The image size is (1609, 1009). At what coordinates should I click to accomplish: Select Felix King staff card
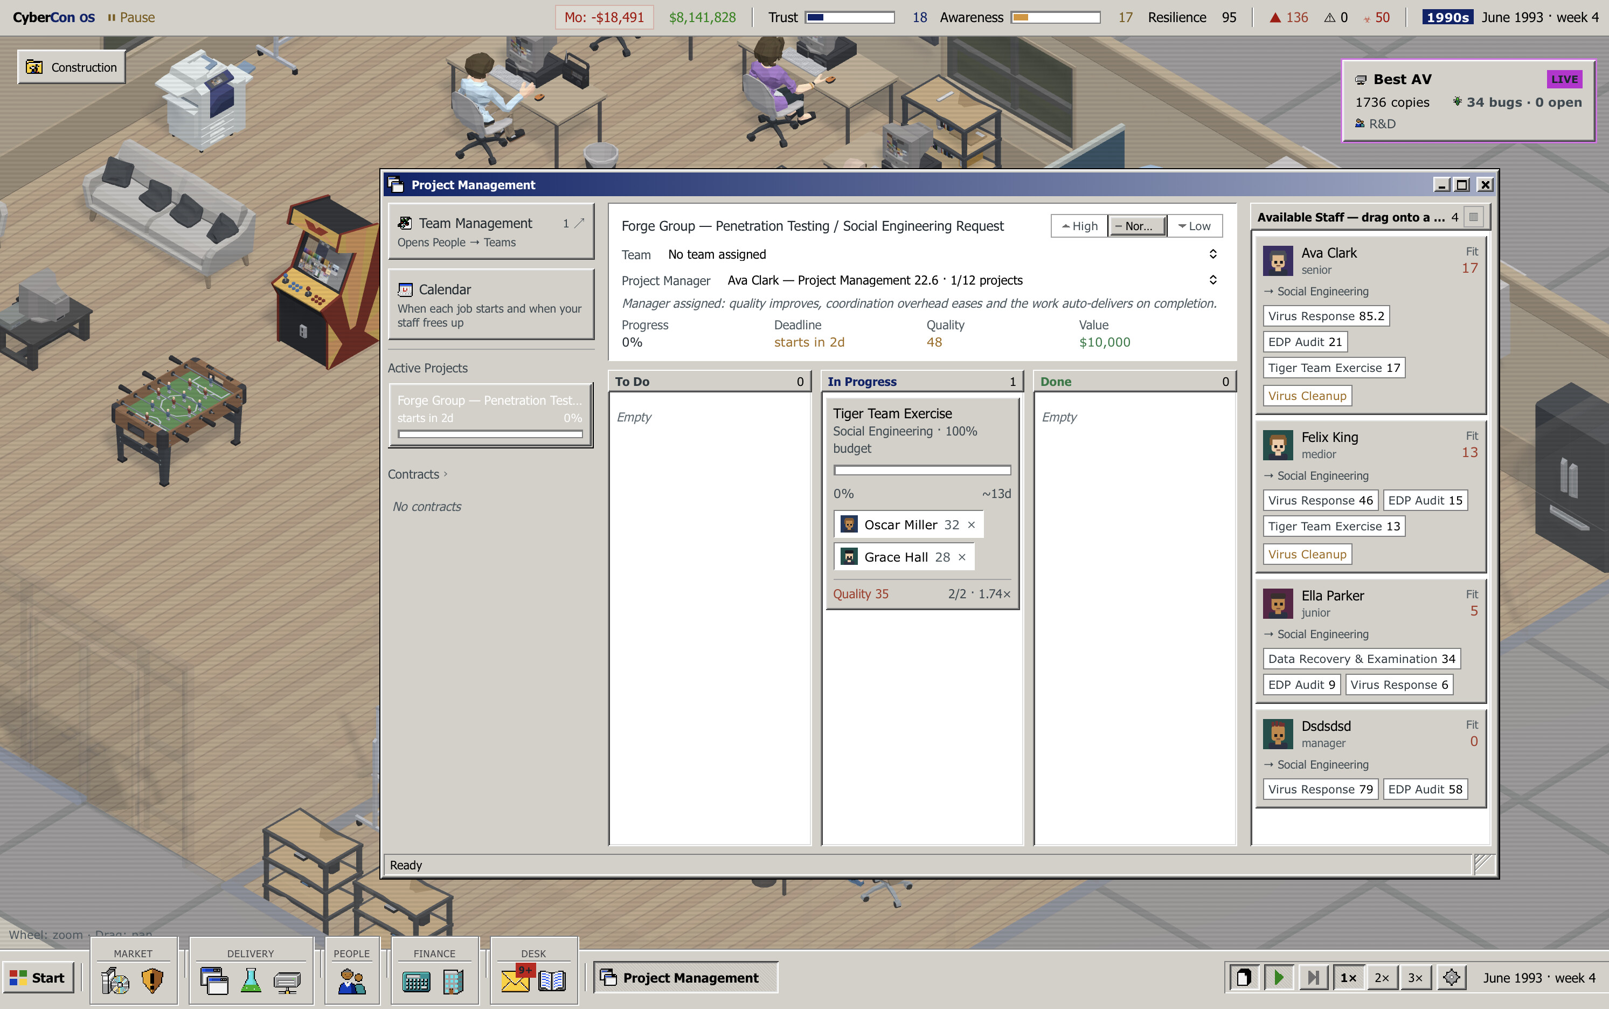pos(1371,496)
